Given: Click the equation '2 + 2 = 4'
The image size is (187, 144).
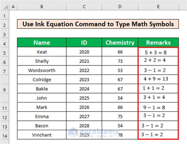Looking at the screenshot, I should pos(155,60).
